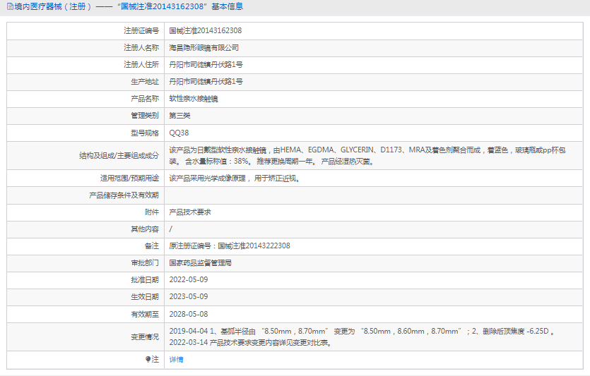Select the approval date 2022-05-09
The width and height of the screenshot is (590, 376).
coord(189,280)
